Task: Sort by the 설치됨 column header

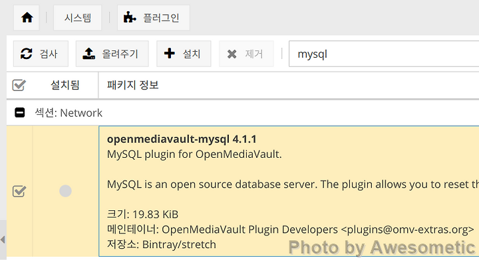Action: coord(65,85)
